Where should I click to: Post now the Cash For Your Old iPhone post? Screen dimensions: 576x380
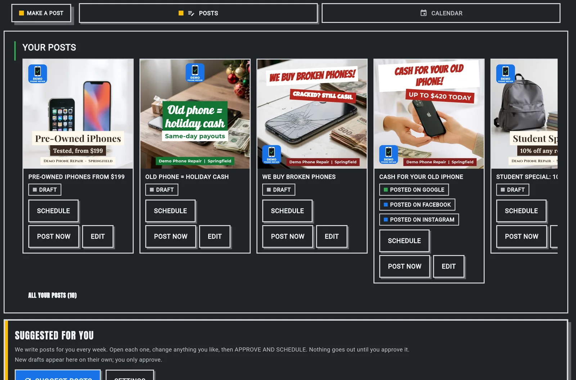pos(405,266)
